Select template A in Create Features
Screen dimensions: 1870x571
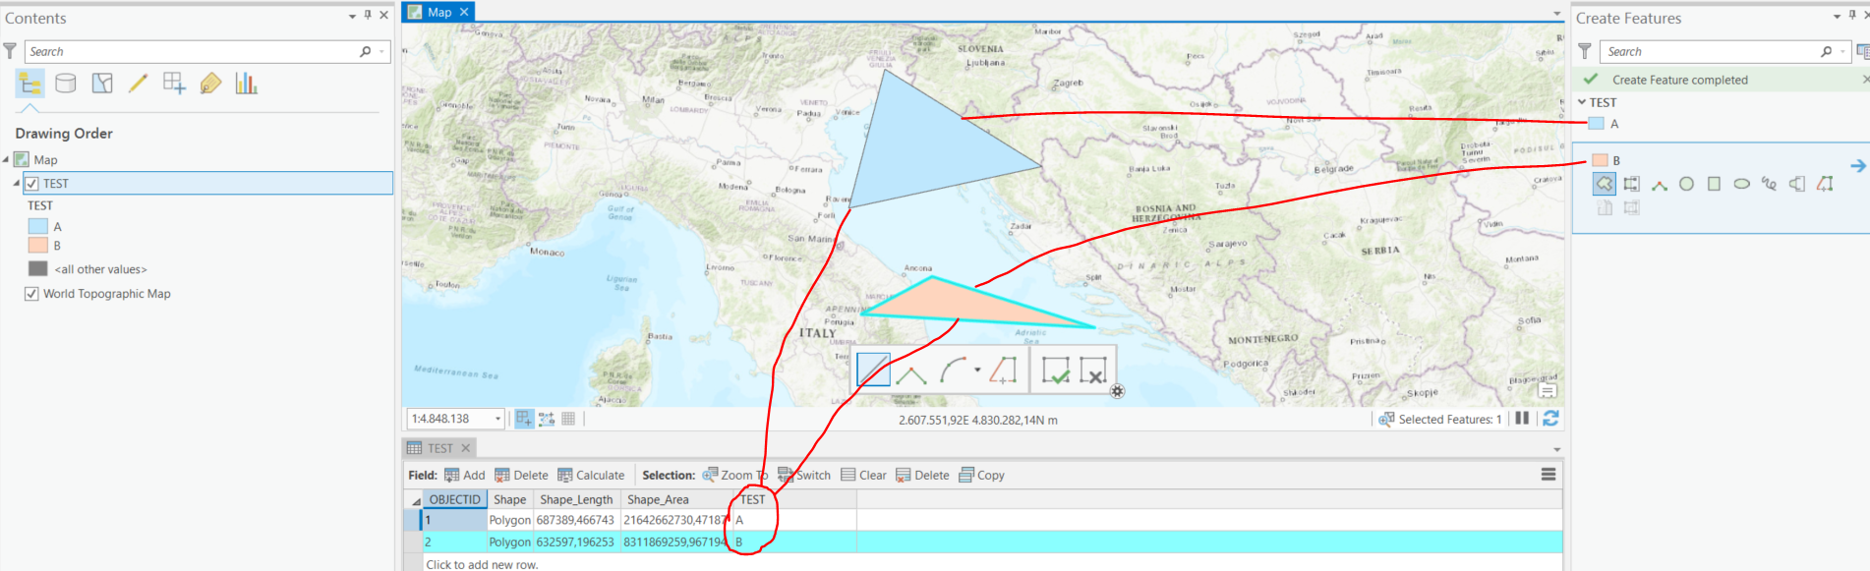pyautogui.click(x=1605, y=124)
